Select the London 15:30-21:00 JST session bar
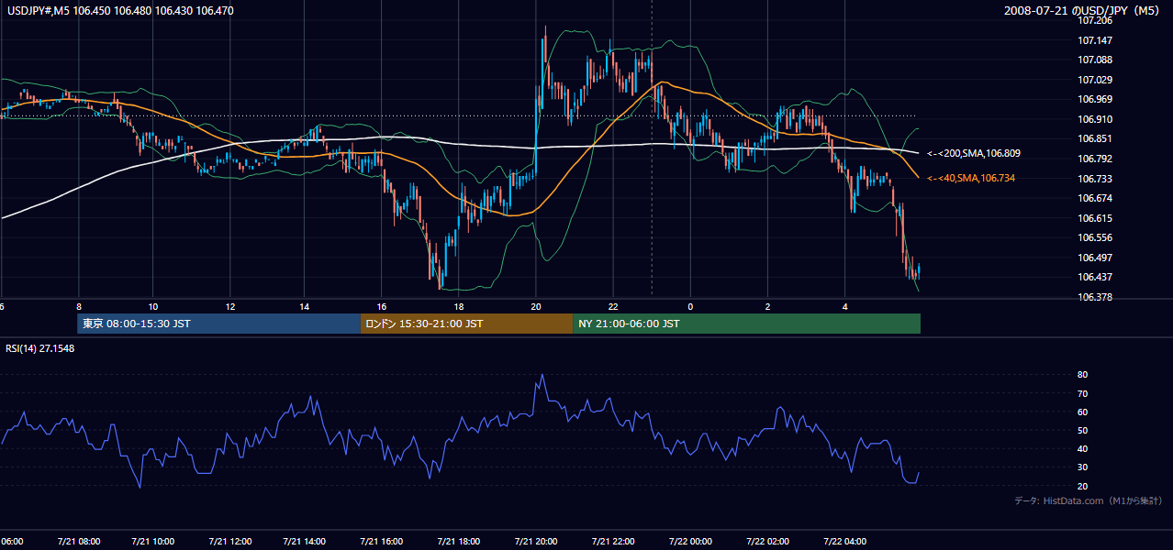The image size is (1173, 550). coord(466,324)
